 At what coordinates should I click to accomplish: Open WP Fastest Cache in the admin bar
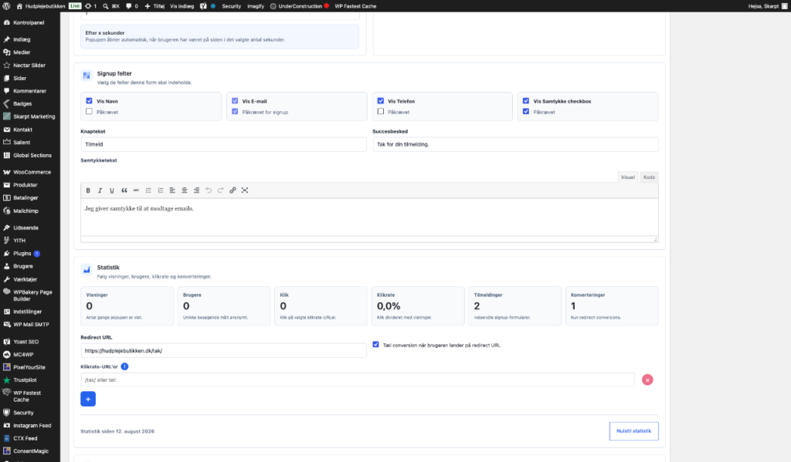pyautogui.click(x=355, y=6)
